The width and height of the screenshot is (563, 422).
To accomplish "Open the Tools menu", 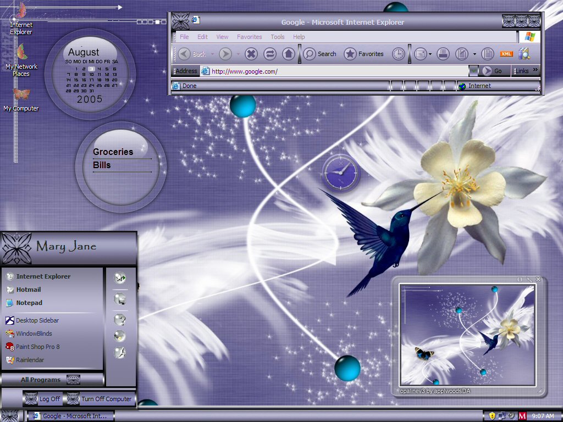I will [x=277, y=37].
